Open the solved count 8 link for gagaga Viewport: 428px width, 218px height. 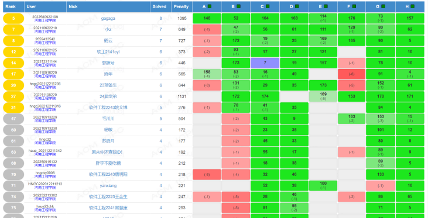tap(160, 19)
